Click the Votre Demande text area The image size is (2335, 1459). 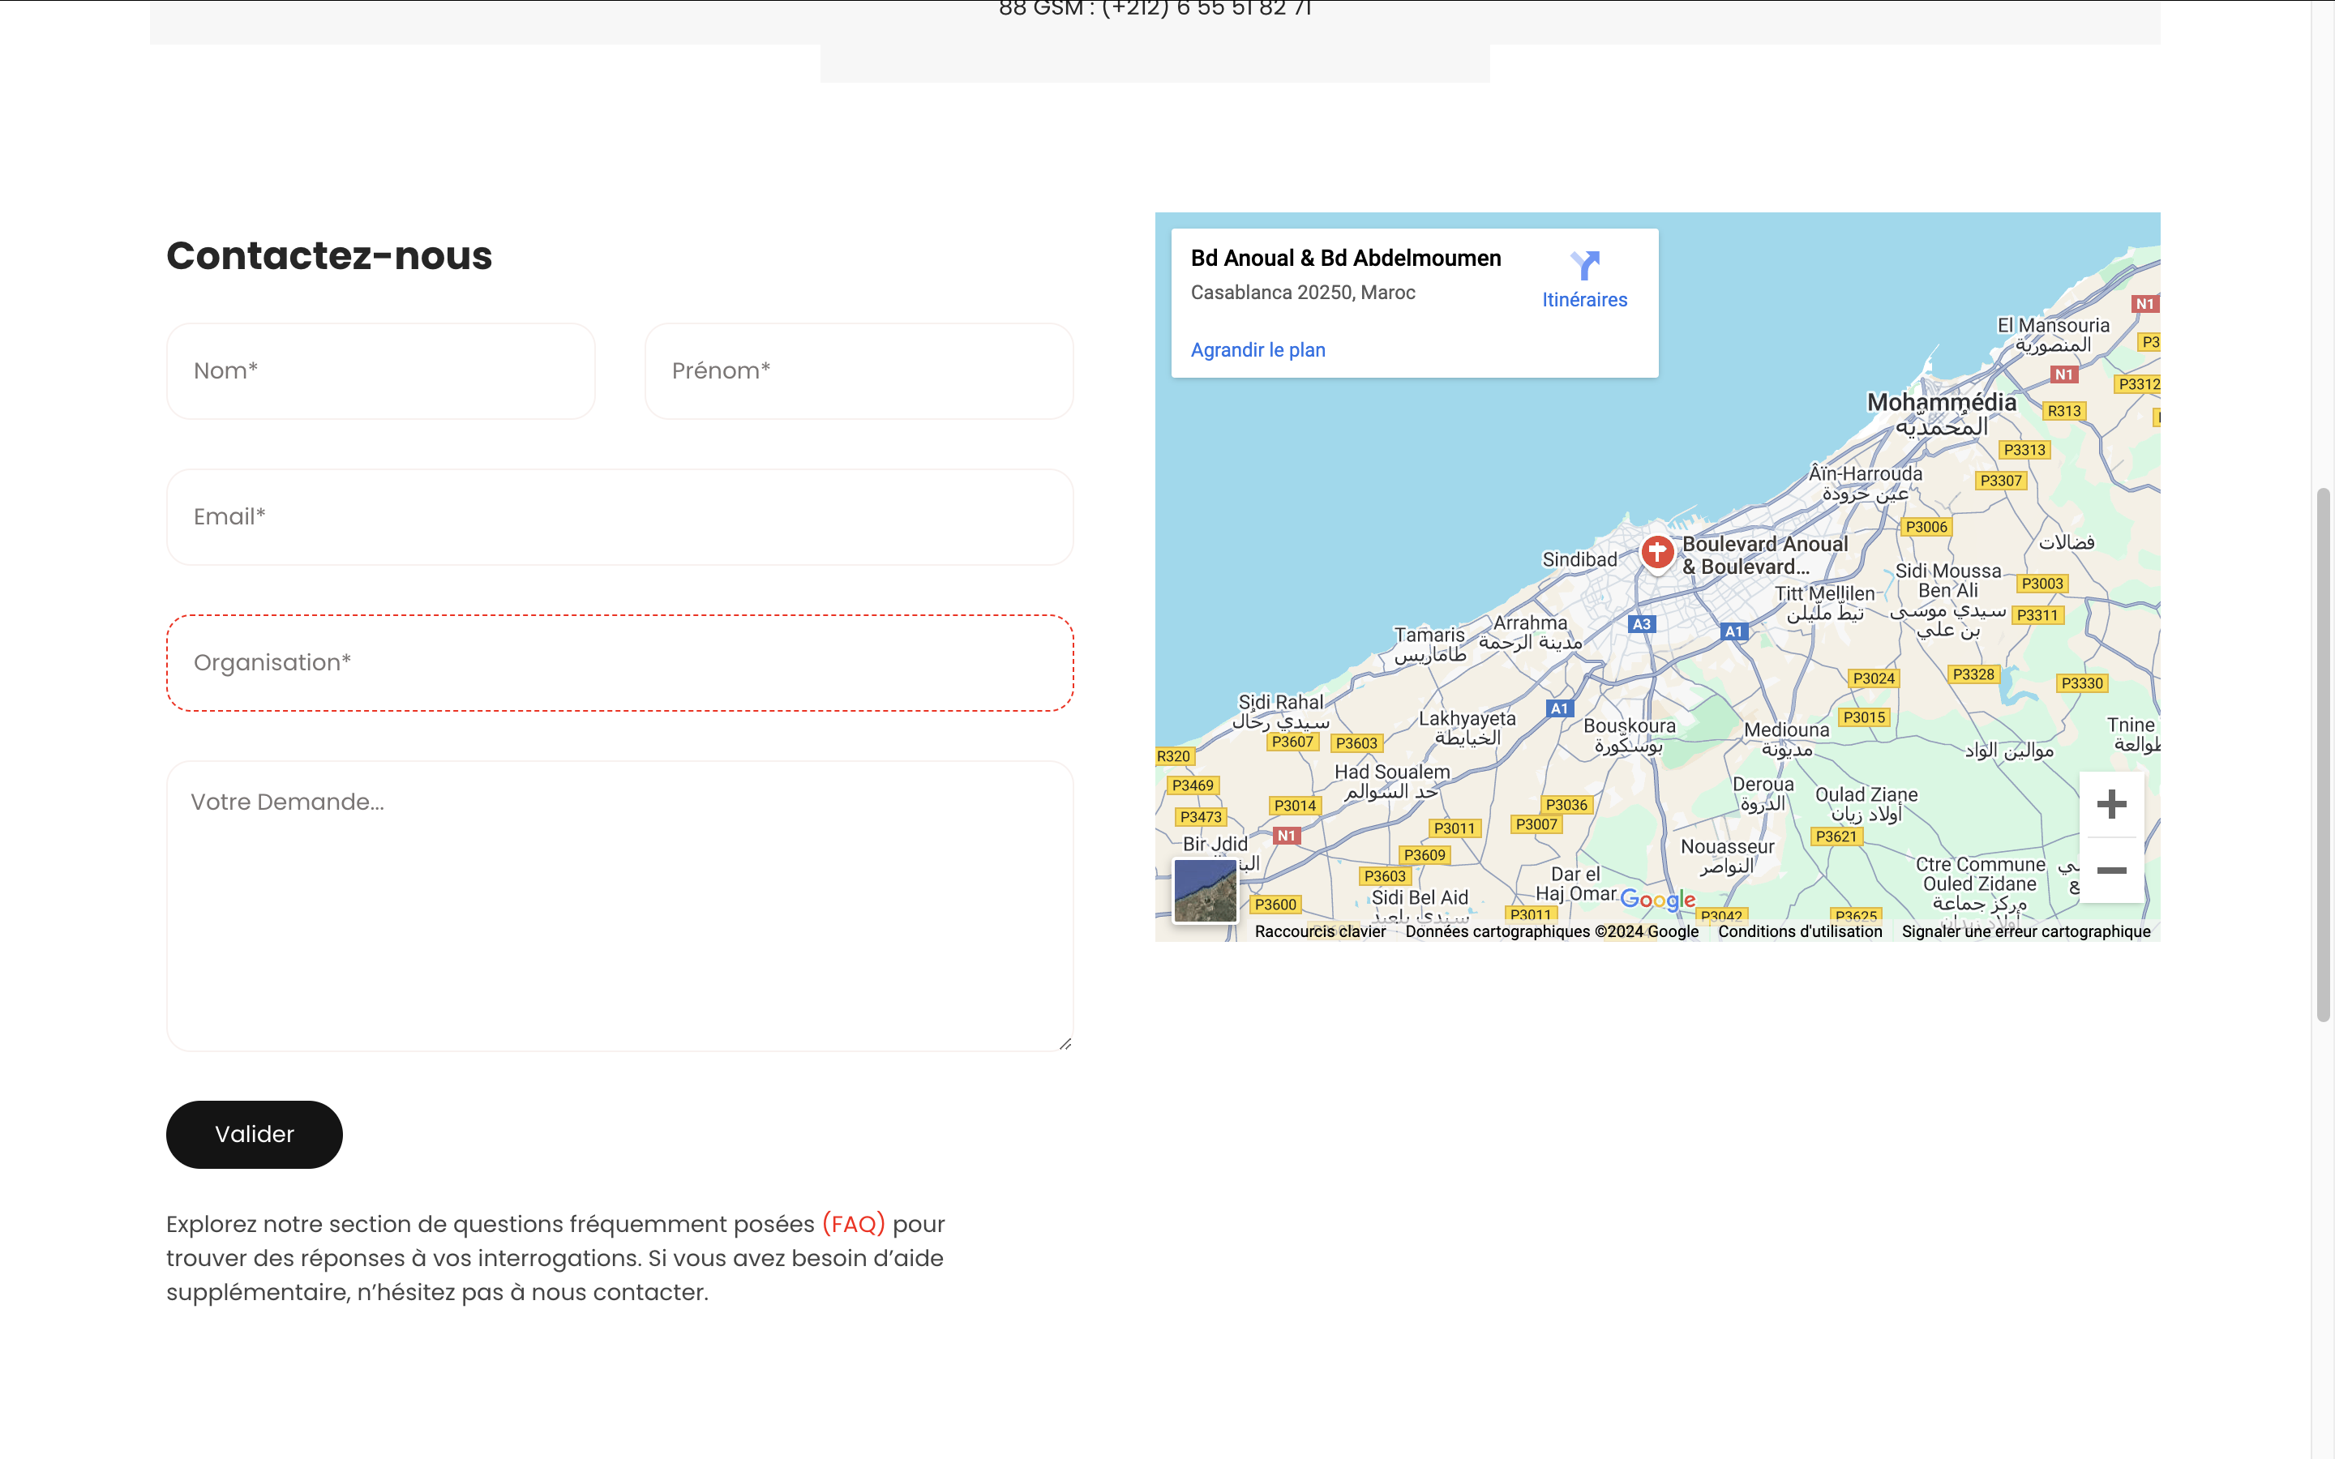click(x=619, y=906)
